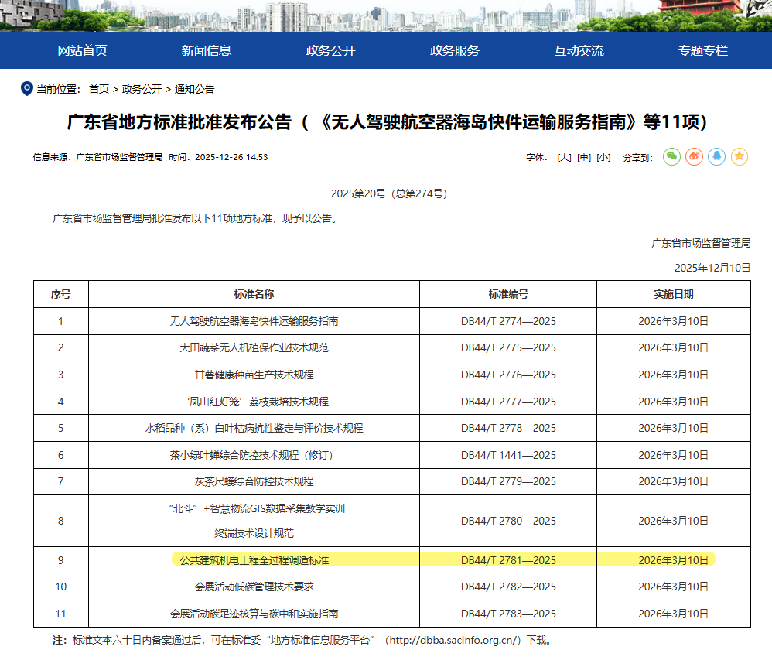Viewport: 772px width, 667px height.
Task: Share the notice to WeChat
Action: [672, 157]
